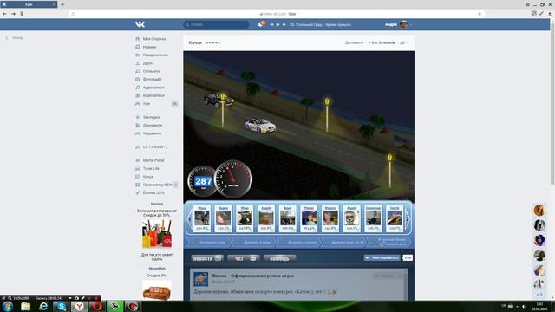Play the header audio track

point(277,25)
